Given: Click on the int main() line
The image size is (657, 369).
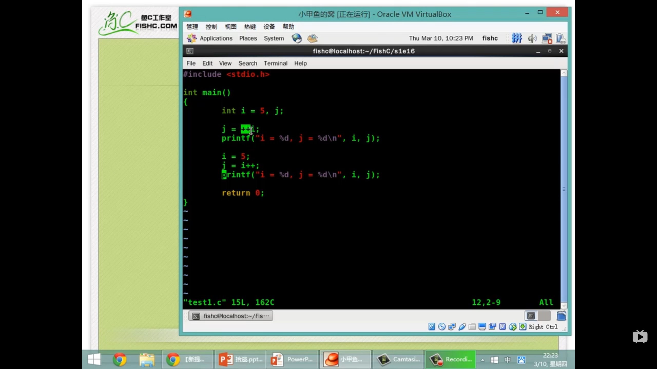Looking at the screenshot, I should [x=207, y=93].
